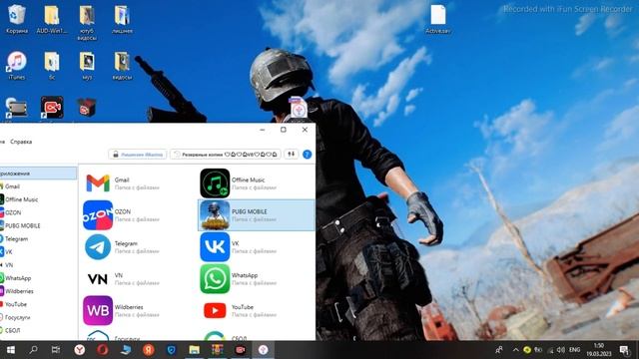The width and height of the screenshot is (639, 359).
Task: Open the taskbar clock and date
Action: (599, 350)
